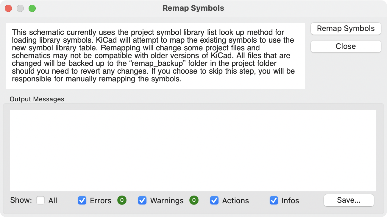The width and height of the screenshot is (387, 217).
Task: Click the green errors count badge showing 0
Action: [x=122, y=201]
